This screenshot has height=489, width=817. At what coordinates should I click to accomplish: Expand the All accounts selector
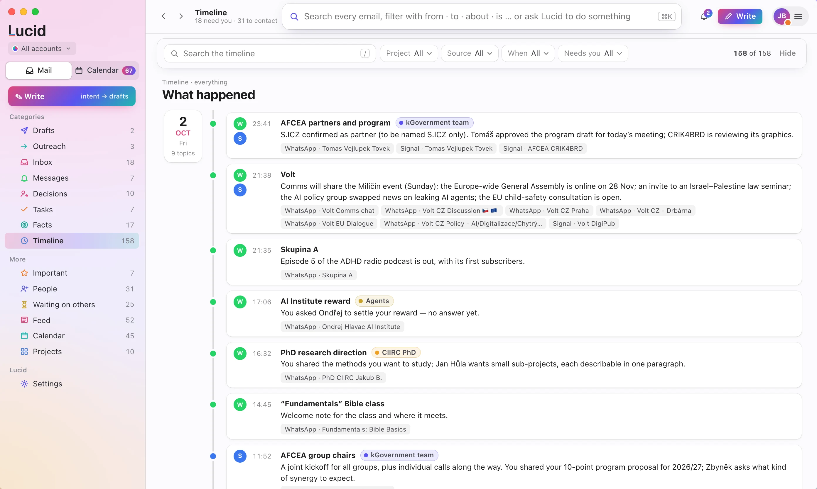pos(42,48)
